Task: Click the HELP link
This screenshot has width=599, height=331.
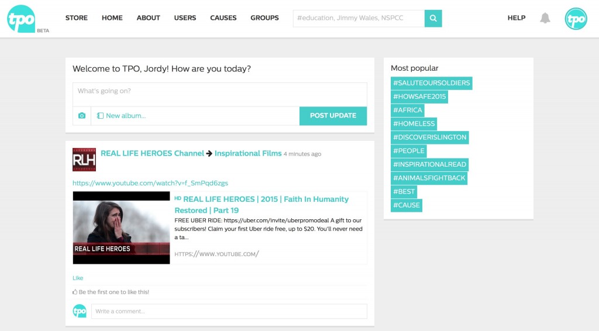Action: point(516,18)
